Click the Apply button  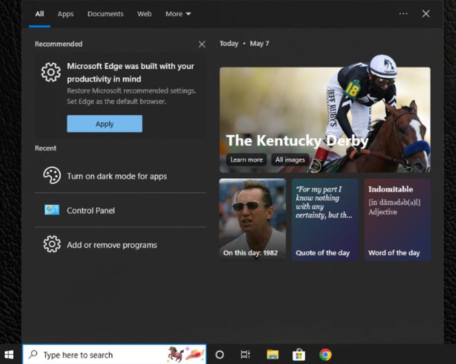pos(105,124)
